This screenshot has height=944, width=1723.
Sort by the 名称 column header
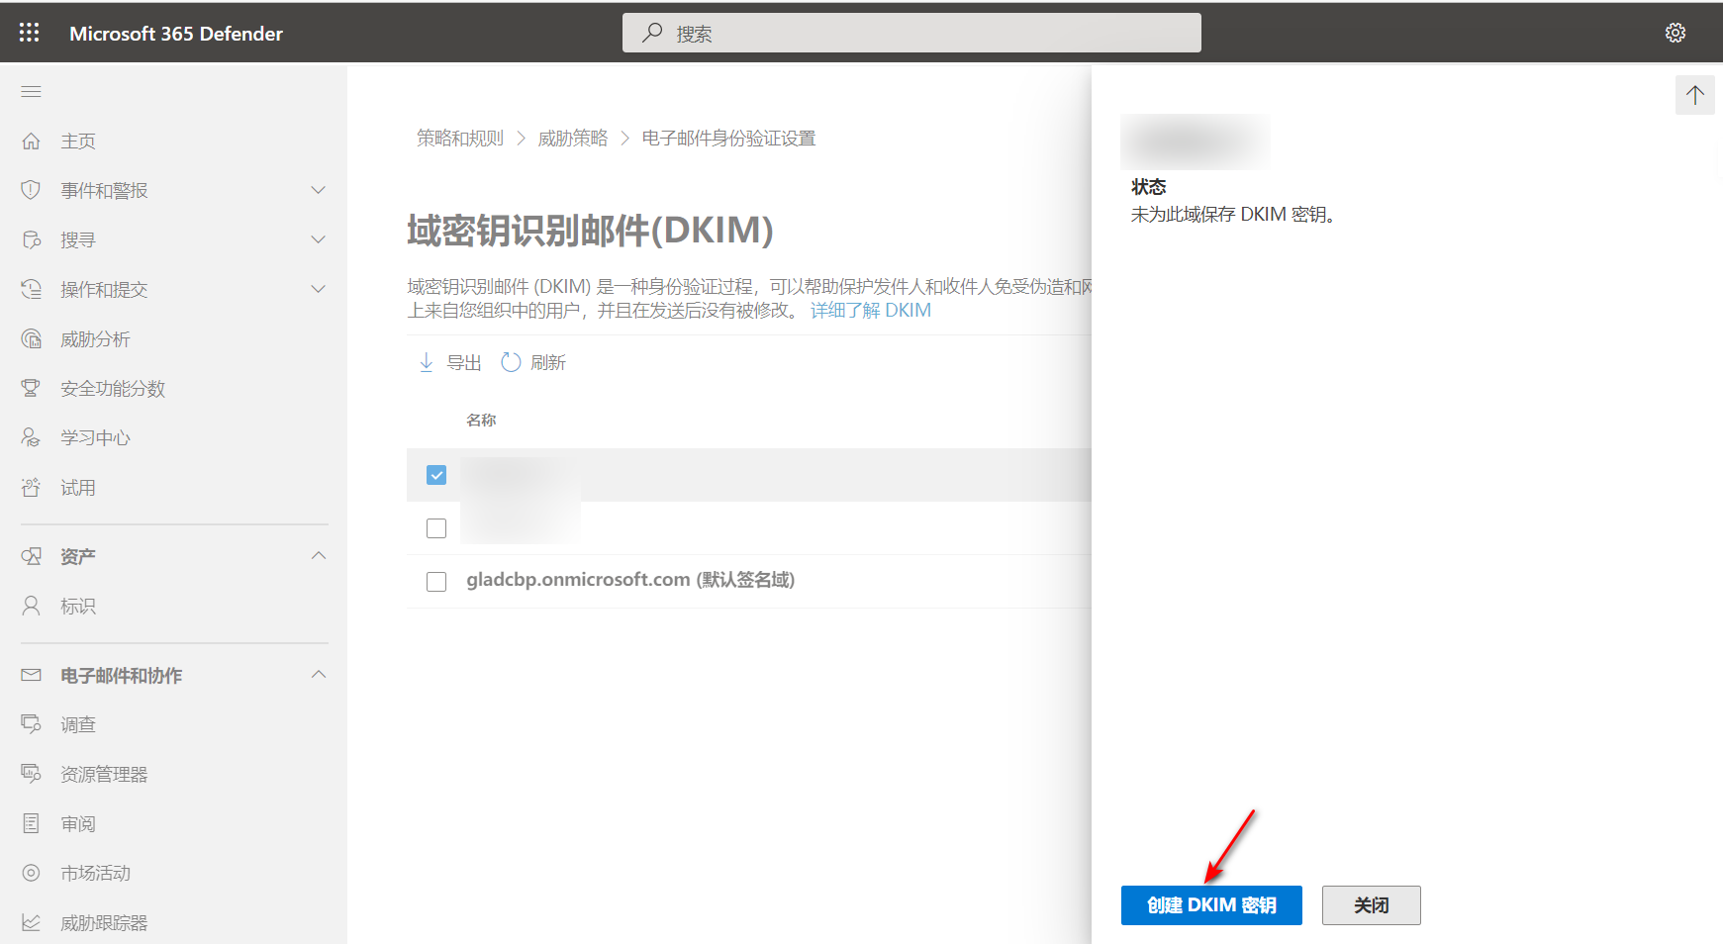(x=481, y=421)
